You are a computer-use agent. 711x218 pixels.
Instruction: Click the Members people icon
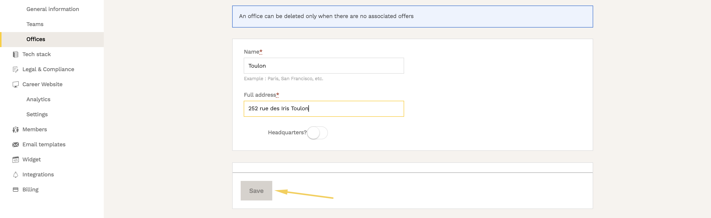16,129
